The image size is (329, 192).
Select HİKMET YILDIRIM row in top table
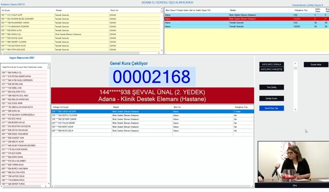click(x=80, y=42)
